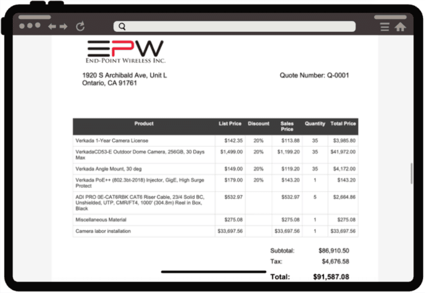Click the Total amount $91,587.08
Viewport: 425px width, 293px height.
coord(331,277)
